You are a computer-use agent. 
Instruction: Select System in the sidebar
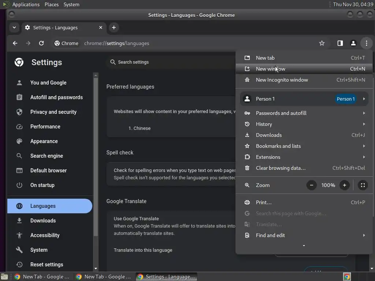[50, 250]
